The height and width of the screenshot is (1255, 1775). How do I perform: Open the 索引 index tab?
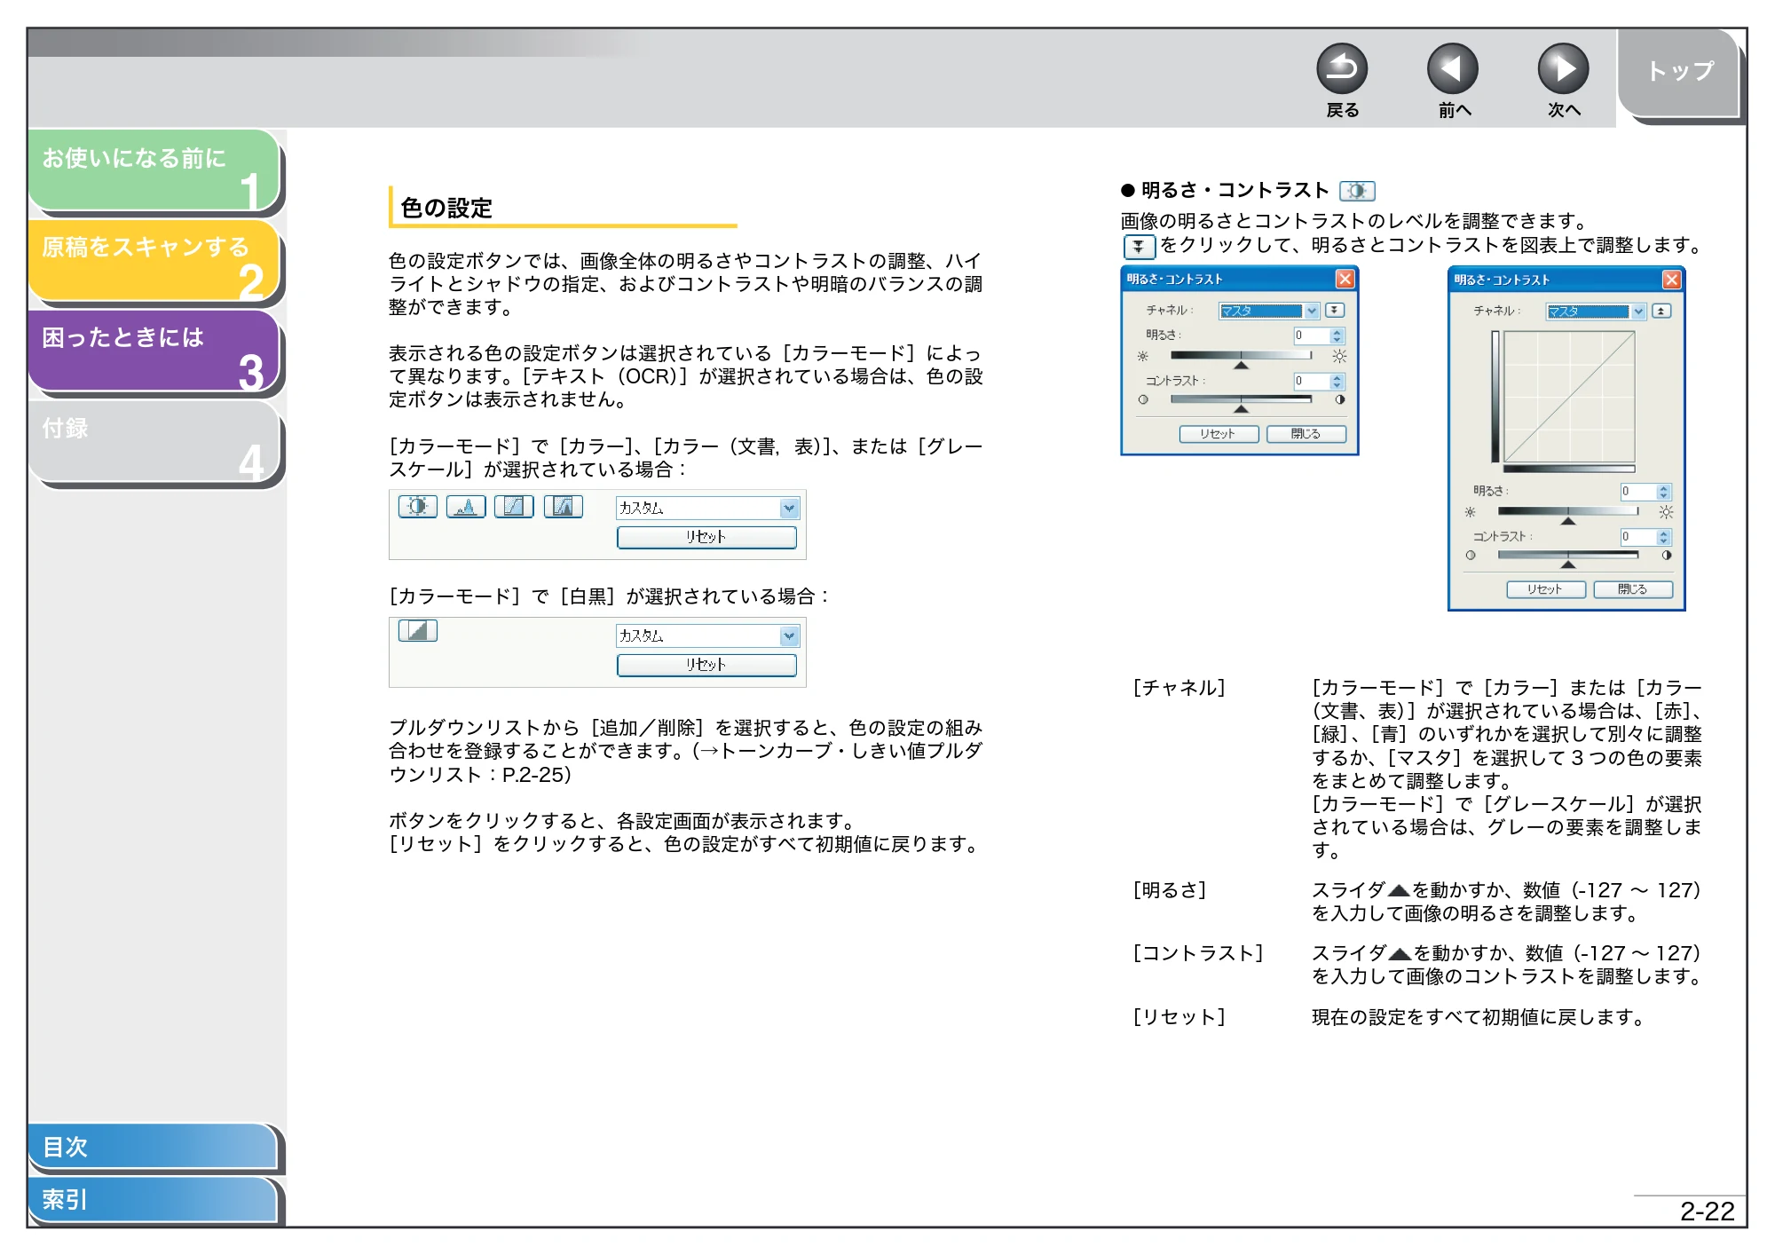pyautogui.click(x=153, y=1199)
